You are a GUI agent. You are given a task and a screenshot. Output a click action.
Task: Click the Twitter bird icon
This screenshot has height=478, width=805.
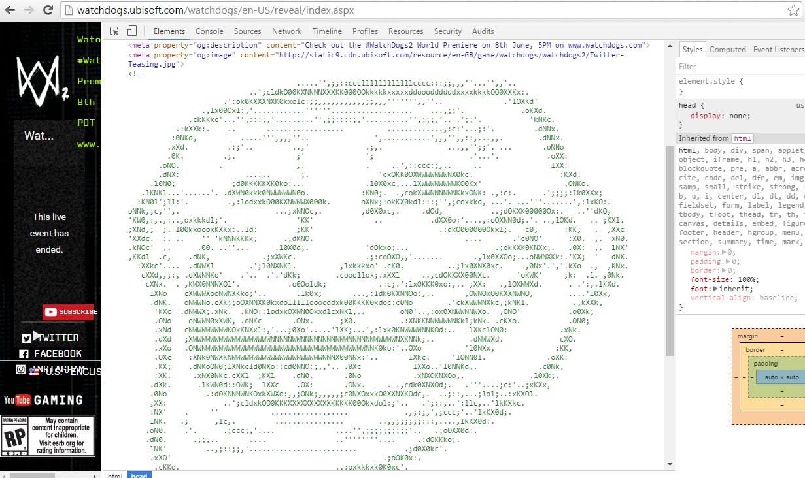pos(27,338)
